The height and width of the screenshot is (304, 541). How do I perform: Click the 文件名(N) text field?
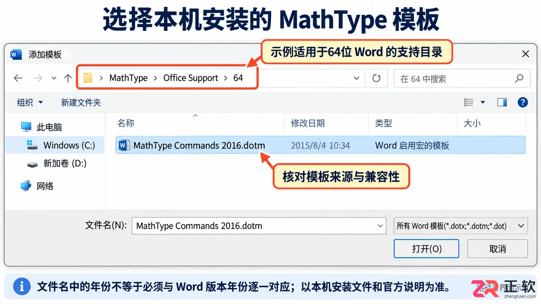pos(259,226)
